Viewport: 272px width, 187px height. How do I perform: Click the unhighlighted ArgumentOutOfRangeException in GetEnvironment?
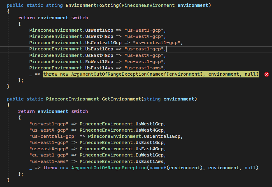pyautogui.click(x=109, y=168)
